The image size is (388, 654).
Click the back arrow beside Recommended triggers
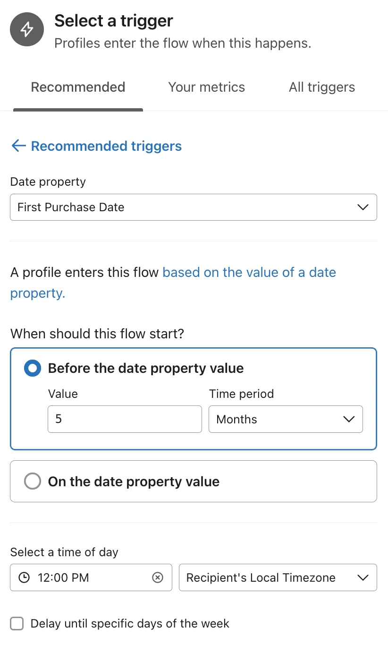click(x=18, y=146)
